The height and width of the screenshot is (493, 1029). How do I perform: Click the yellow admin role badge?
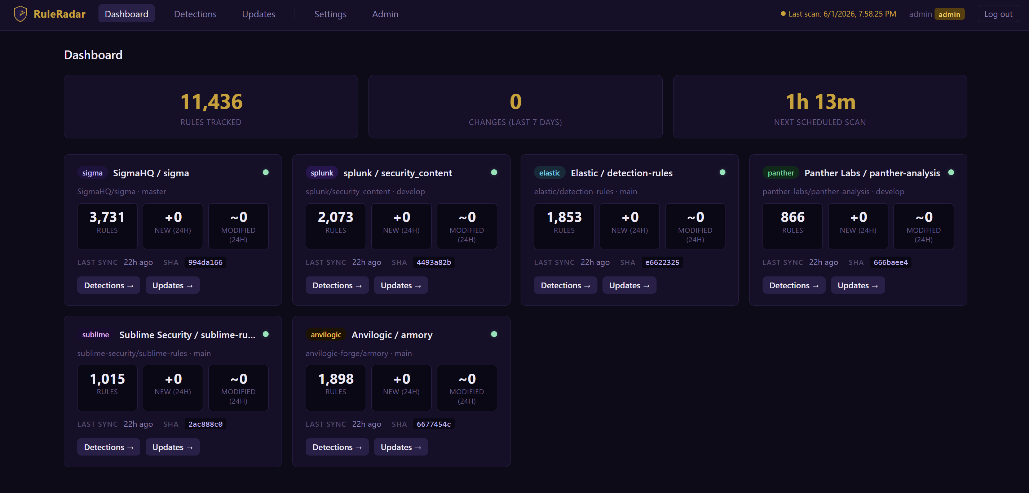(949, 14)
